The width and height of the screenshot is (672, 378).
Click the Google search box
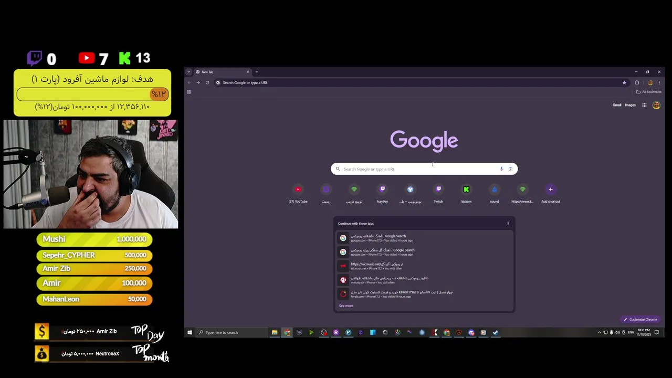[x=424, y=169]
